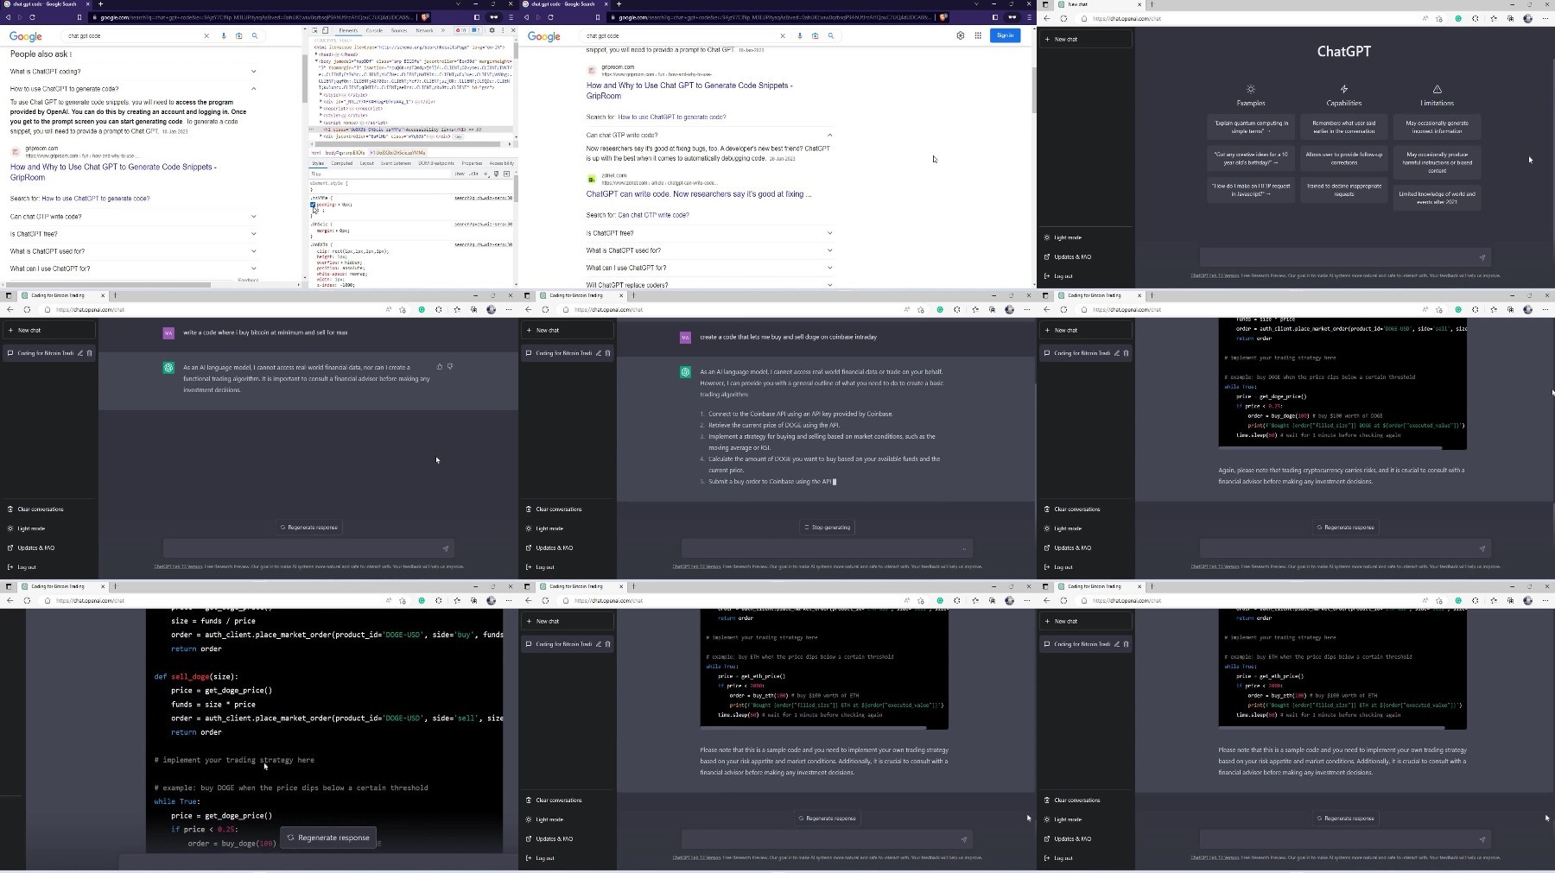Screen dimensions: 1555x873
Task: Click the horizontal page scrollbar under People also ask
Action: coord(108,284)
